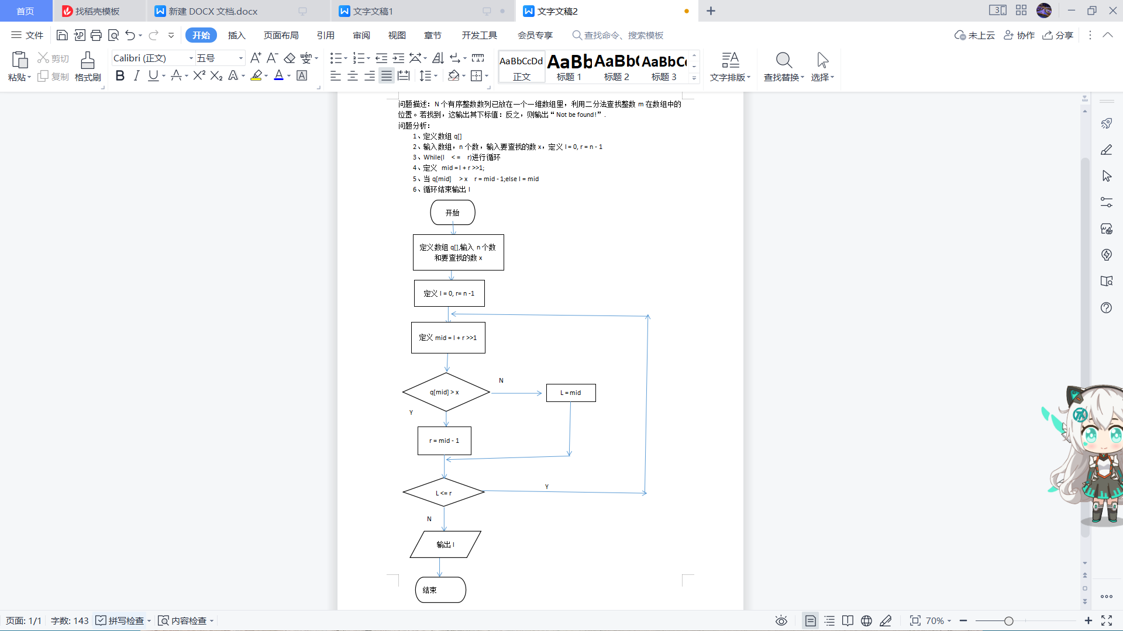Toggle superscript formatting
Screen dimensions: 1123x631
click(x=199, y=75)
